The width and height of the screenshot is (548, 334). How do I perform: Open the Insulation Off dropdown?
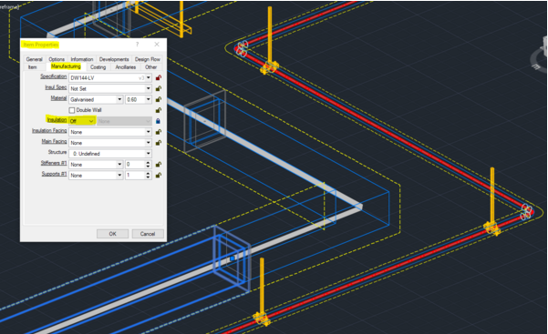point(91,121)
